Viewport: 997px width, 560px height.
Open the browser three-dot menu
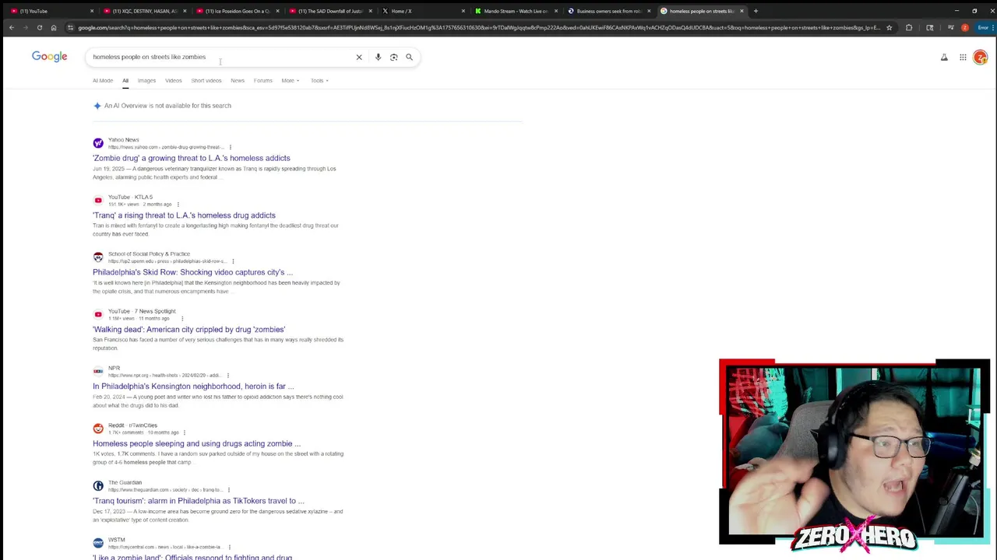991,27
